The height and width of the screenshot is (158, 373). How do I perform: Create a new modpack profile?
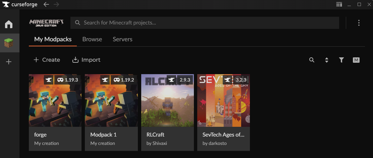47,60
